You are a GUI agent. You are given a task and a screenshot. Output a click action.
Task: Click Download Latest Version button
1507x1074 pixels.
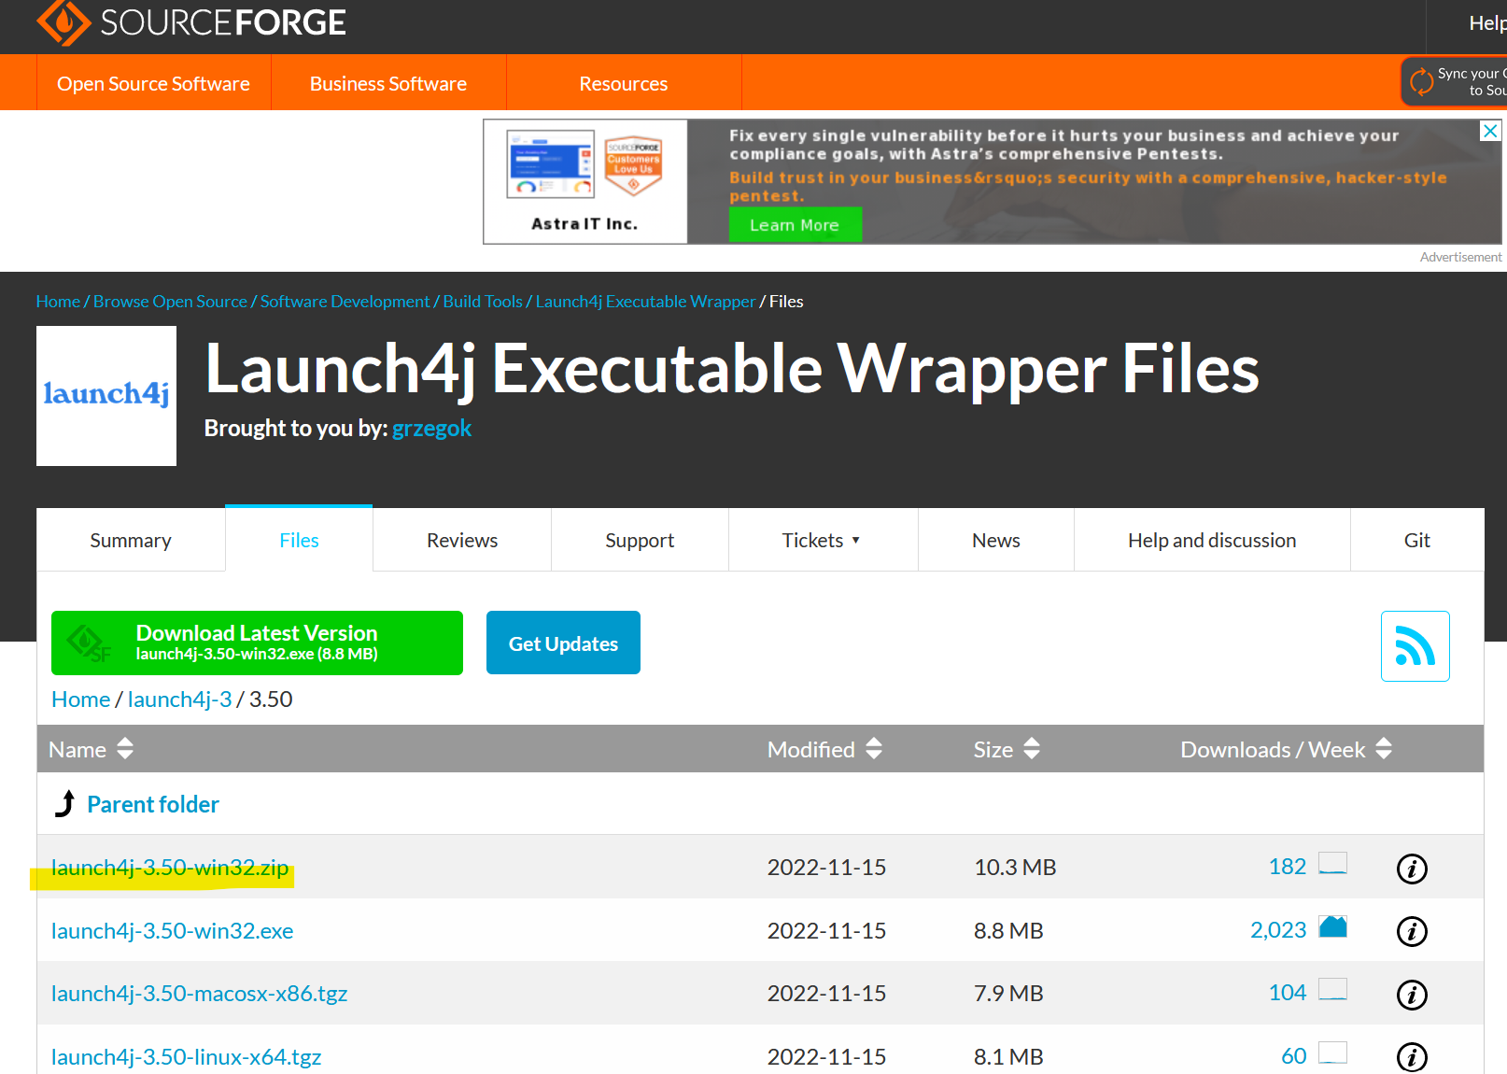[257, 643]
